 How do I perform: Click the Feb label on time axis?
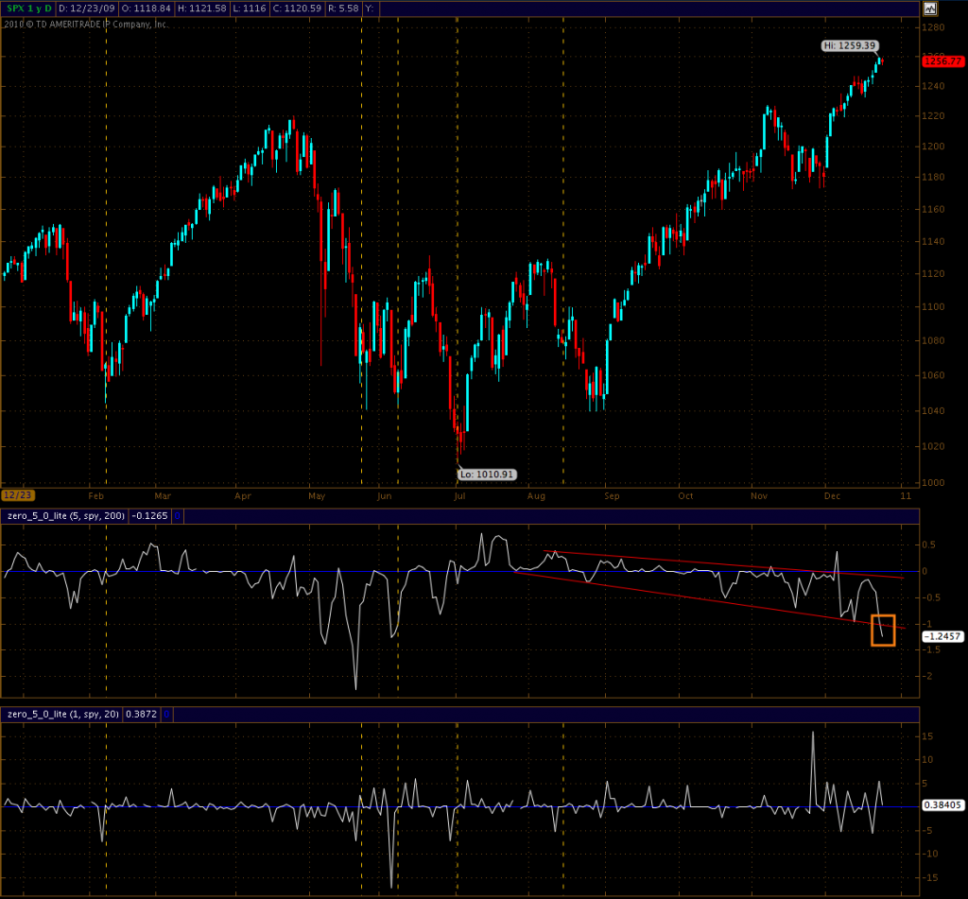(x=95, y=495)
